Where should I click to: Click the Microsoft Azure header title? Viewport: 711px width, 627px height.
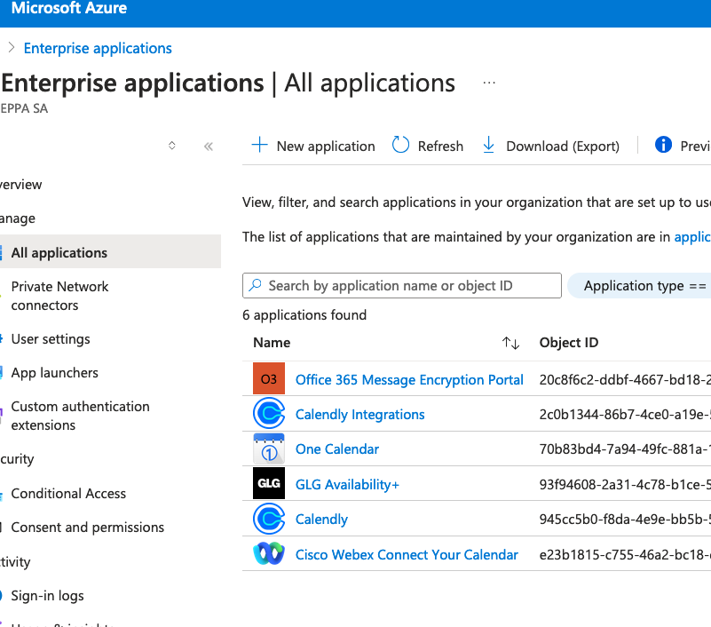point(69,8)
